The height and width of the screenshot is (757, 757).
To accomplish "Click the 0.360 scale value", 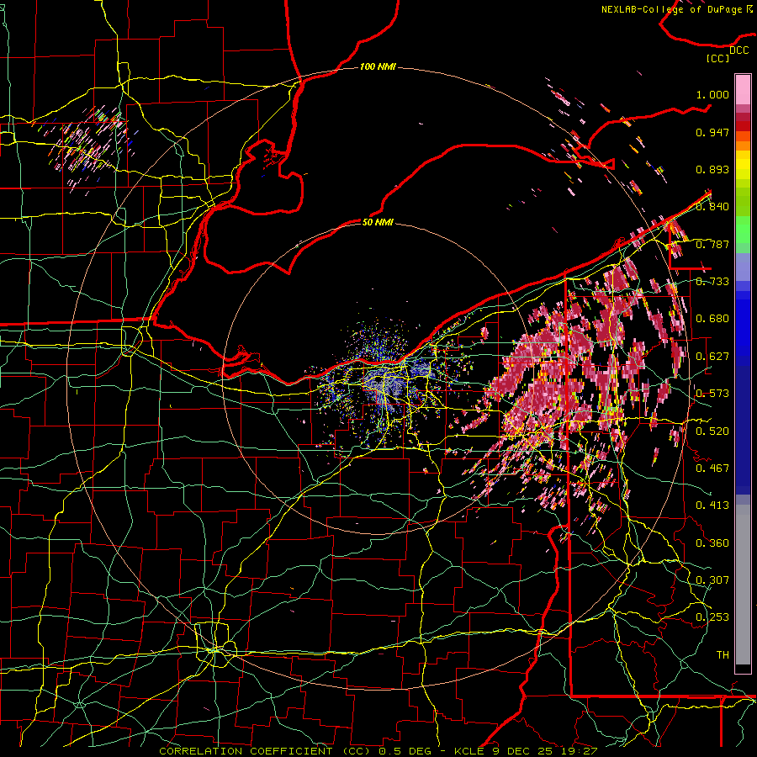I will coord(712,543).
